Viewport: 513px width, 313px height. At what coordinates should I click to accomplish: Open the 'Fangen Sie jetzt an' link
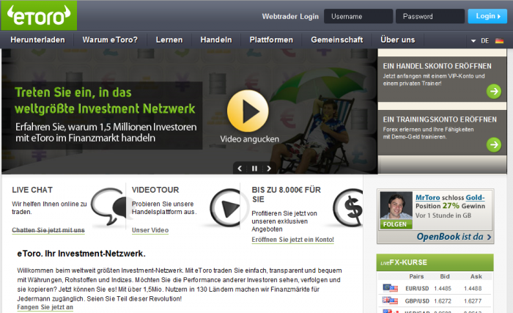tap(45, 307)
